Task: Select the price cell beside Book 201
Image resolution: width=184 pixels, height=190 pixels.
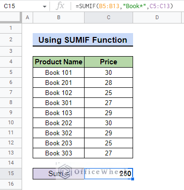Action: [109, 83]
